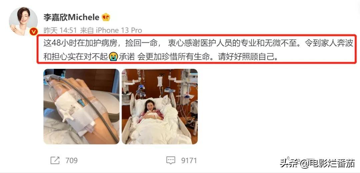Click the crying emoji in the post
This screenshot has height=173, width=360.
113,56
